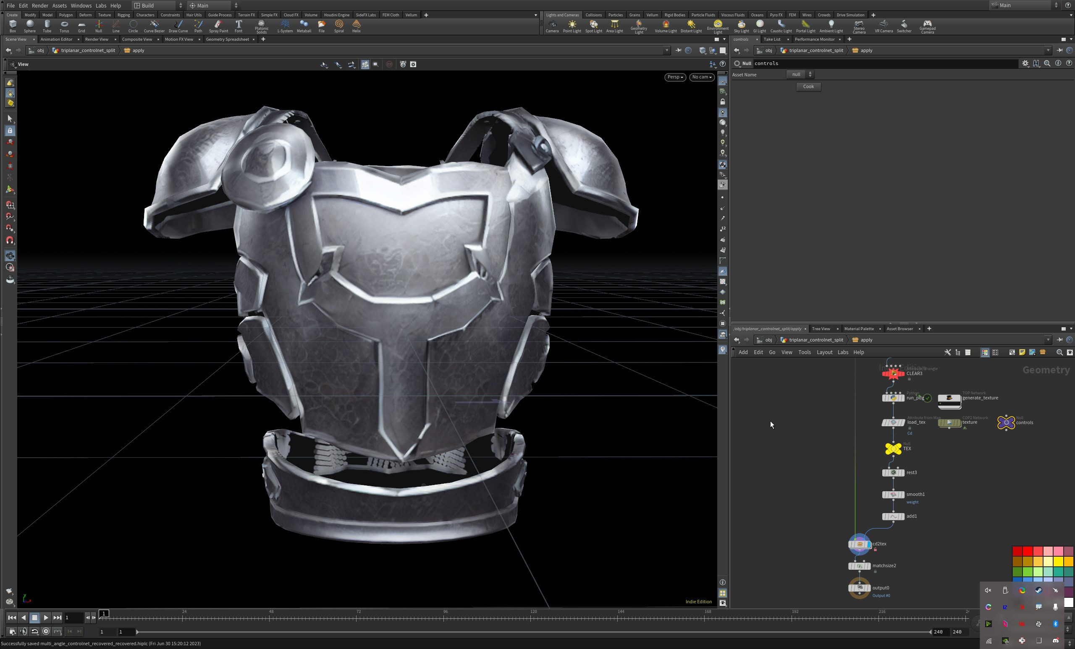The width and height of the screenshot is (1075, 649).
Task: Choose the Curve Bezier tool
Action: click(154, 26)
